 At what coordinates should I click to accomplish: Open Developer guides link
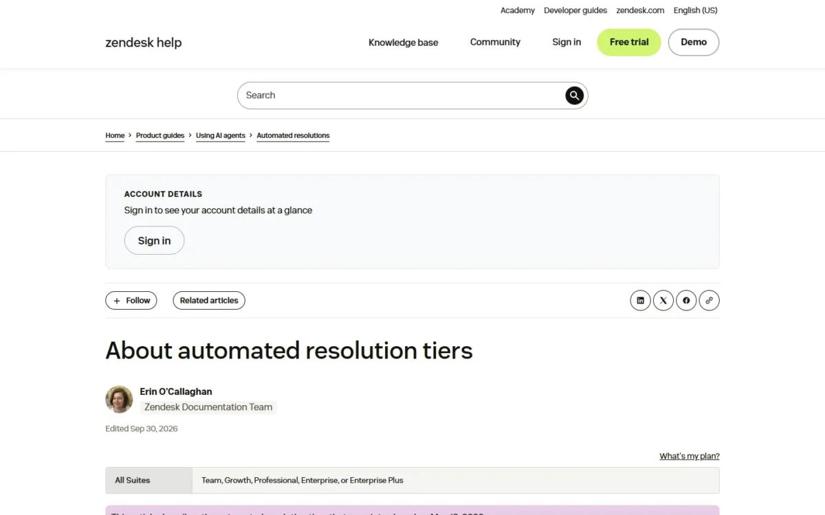click(575, 10)
